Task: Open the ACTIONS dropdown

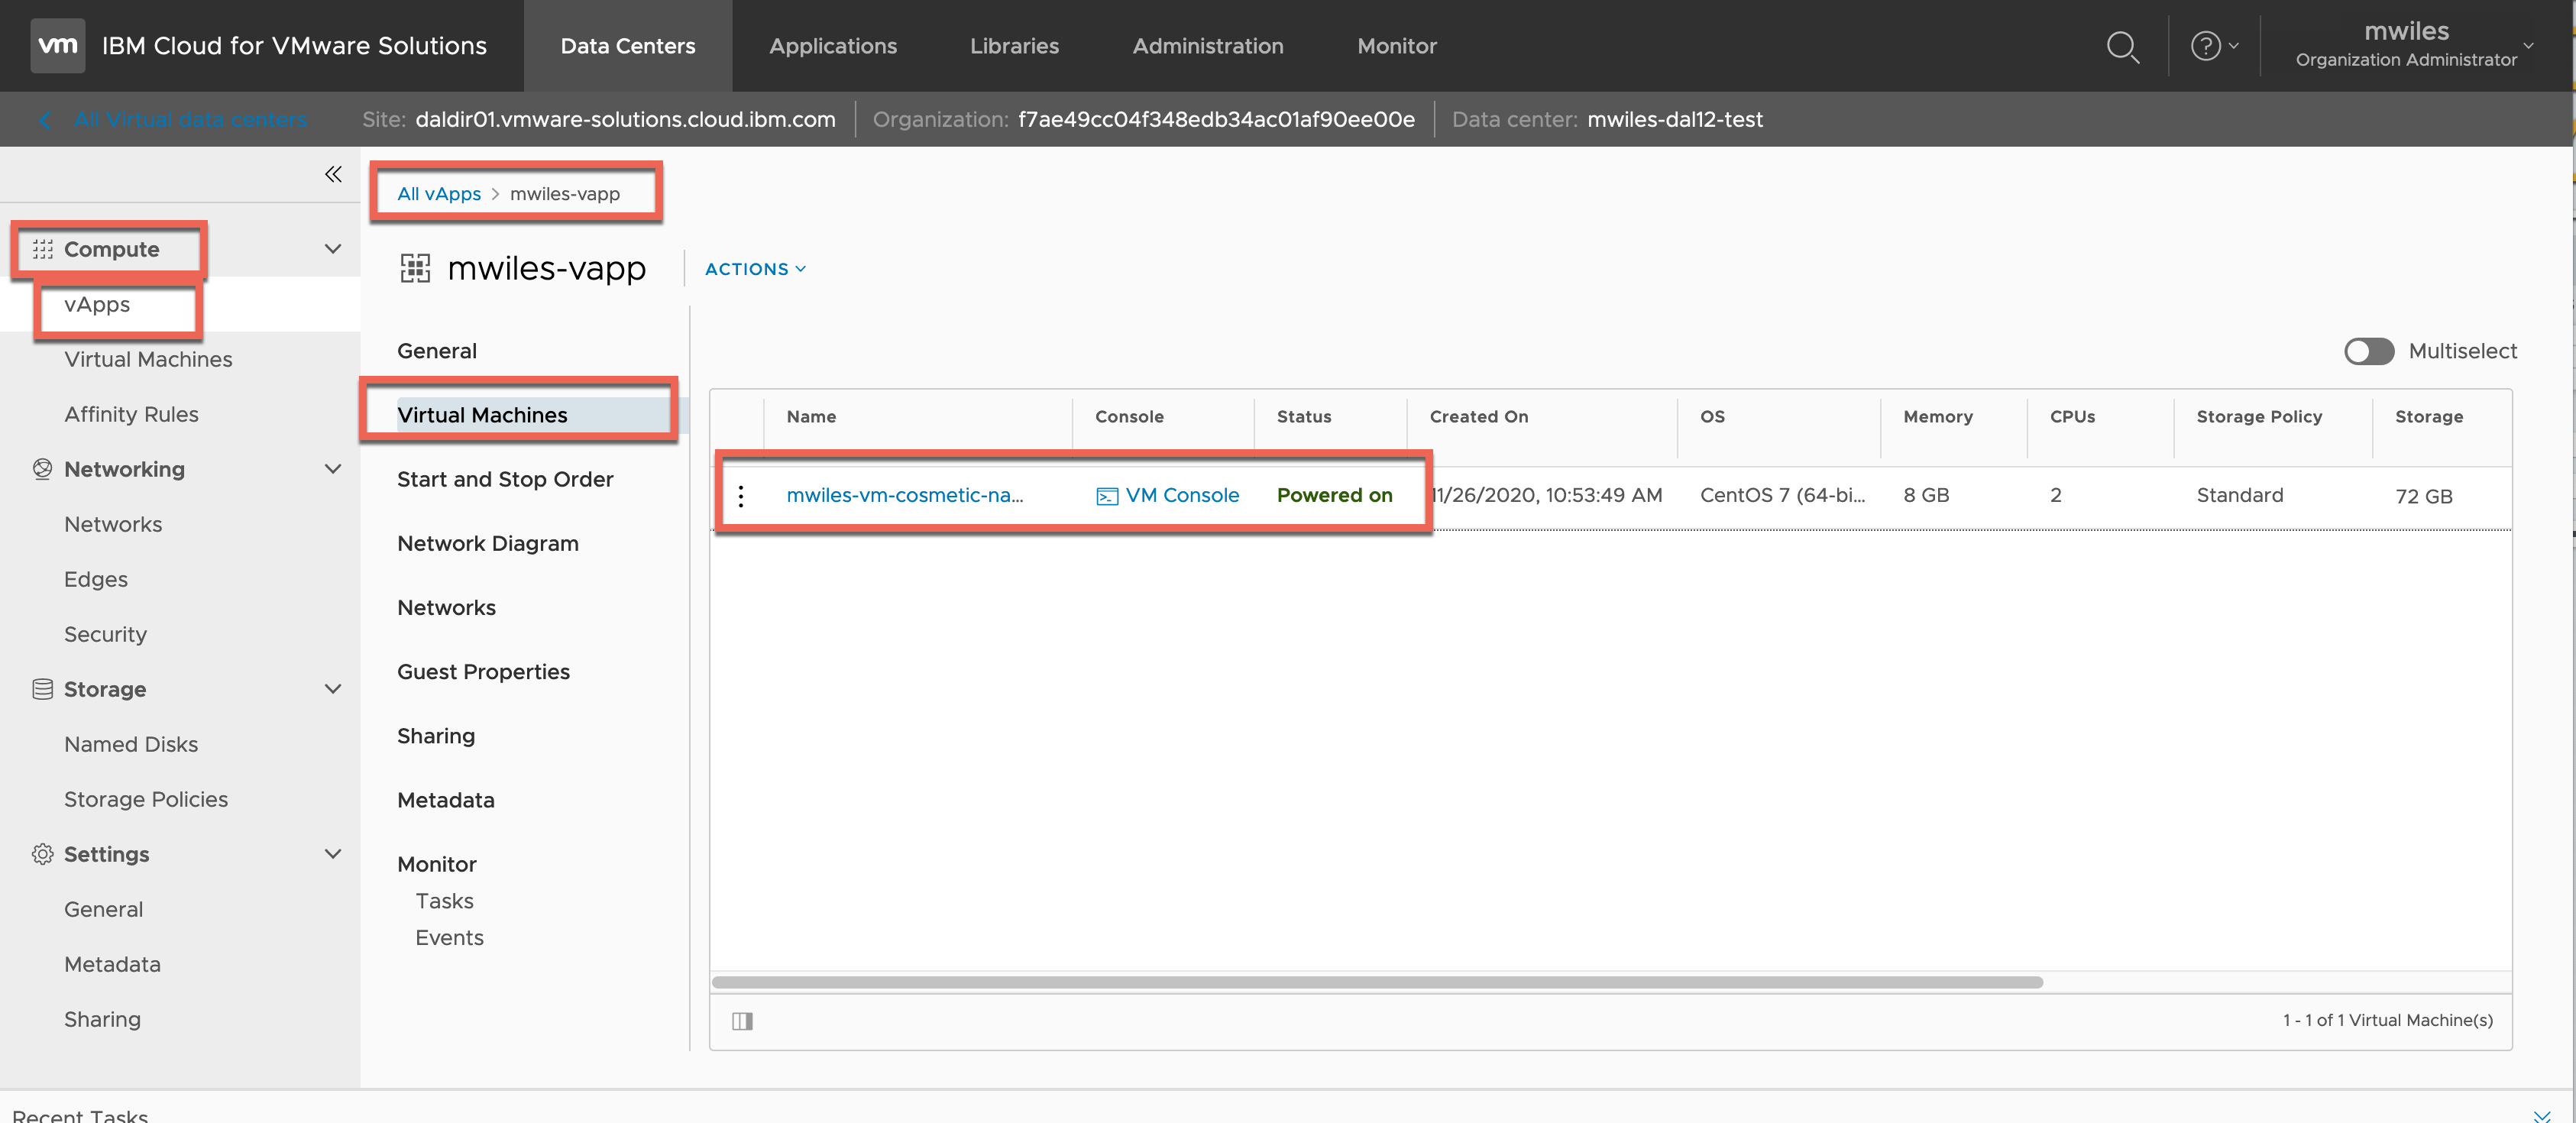Action: tap(755, 269)
